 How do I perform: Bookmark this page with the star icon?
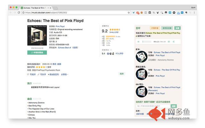pyautogui.click(x=129, y=12)
